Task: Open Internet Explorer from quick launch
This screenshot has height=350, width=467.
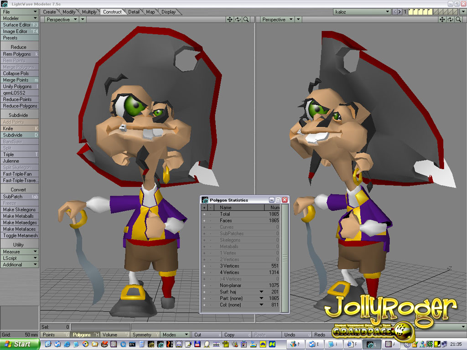Action: tap(67, 345)
